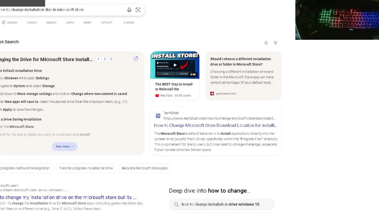This screenshot has height=213, width=379.
Task: Click the 38.5K views label
Action: click(183, 95)
